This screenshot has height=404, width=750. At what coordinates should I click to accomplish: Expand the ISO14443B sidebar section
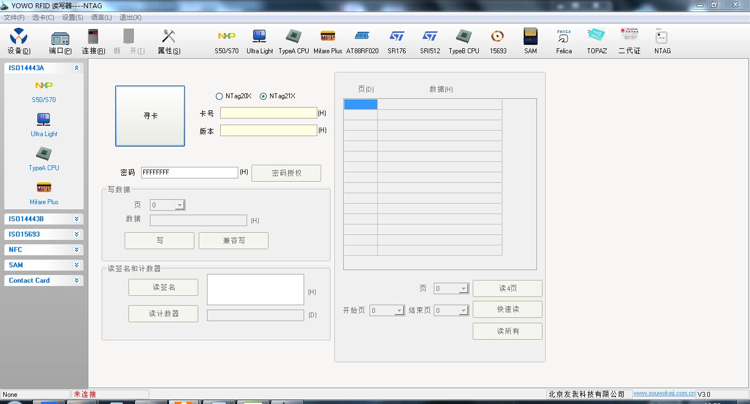click(x=76, y=219)
